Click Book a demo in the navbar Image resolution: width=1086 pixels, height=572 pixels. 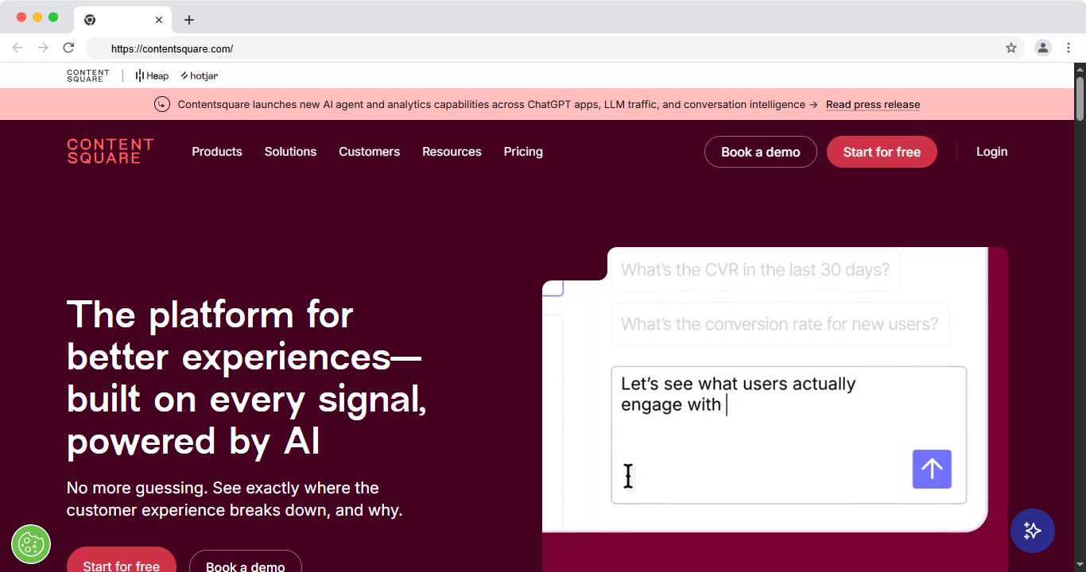761,152
